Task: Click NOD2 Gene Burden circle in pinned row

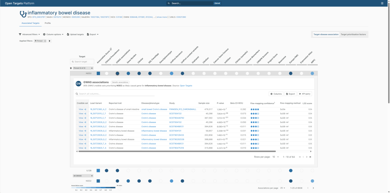Action: 128,73
